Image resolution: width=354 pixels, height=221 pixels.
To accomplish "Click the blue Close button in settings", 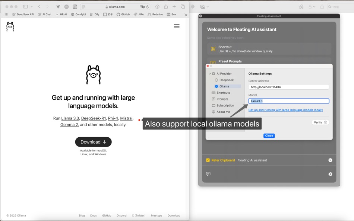I will [269, 136].
